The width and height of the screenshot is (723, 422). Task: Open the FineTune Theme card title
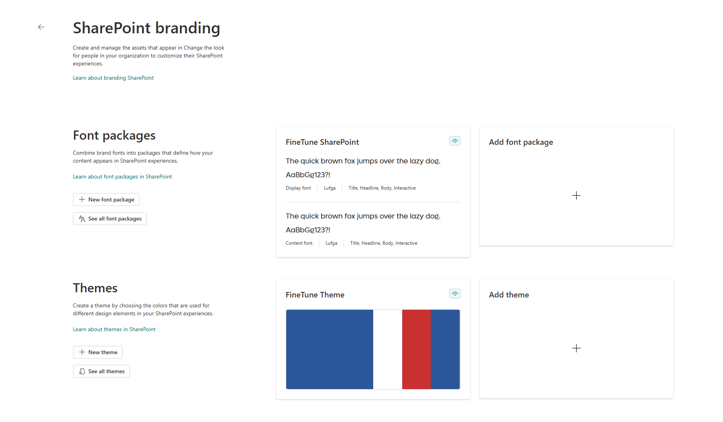click(x=315, y=295)
